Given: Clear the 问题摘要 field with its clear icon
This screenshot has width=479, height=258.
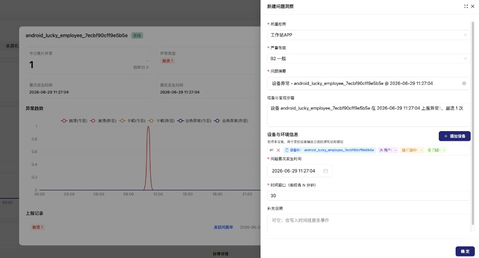Looking at the screenshot, I should point(464,84).
